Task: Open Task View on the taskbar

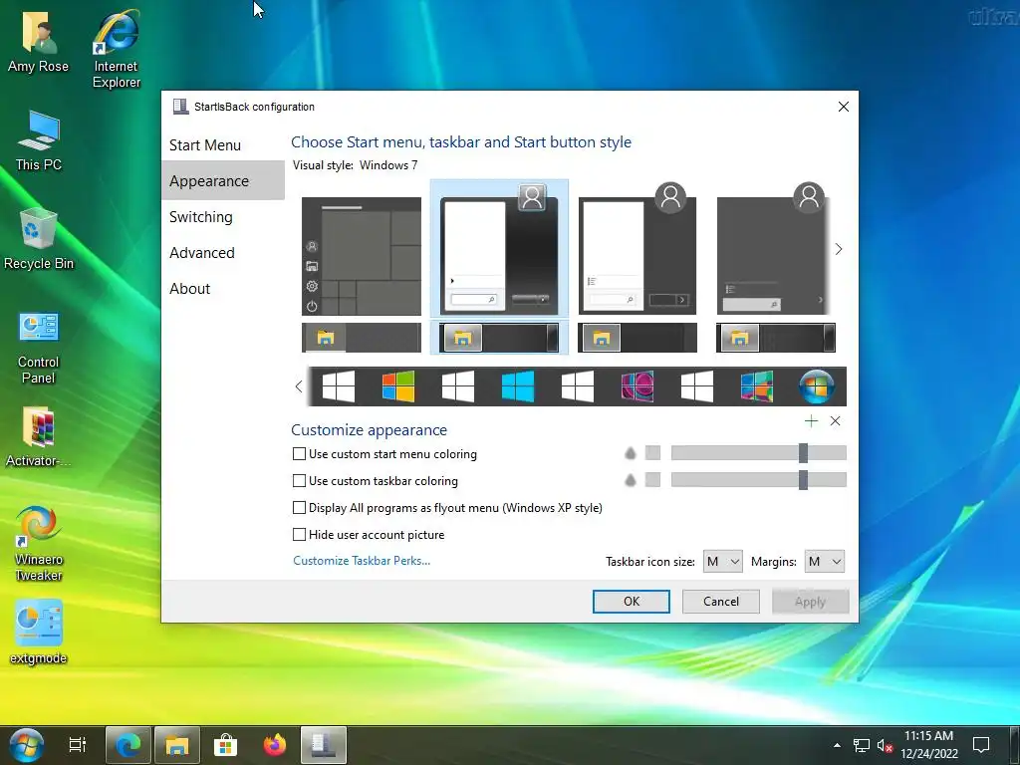Action: pyautogui.click(x=78, y=745)
